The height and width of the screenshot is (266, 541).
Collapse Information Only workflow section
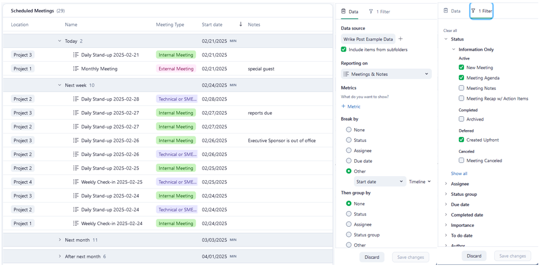click(453, 49)
